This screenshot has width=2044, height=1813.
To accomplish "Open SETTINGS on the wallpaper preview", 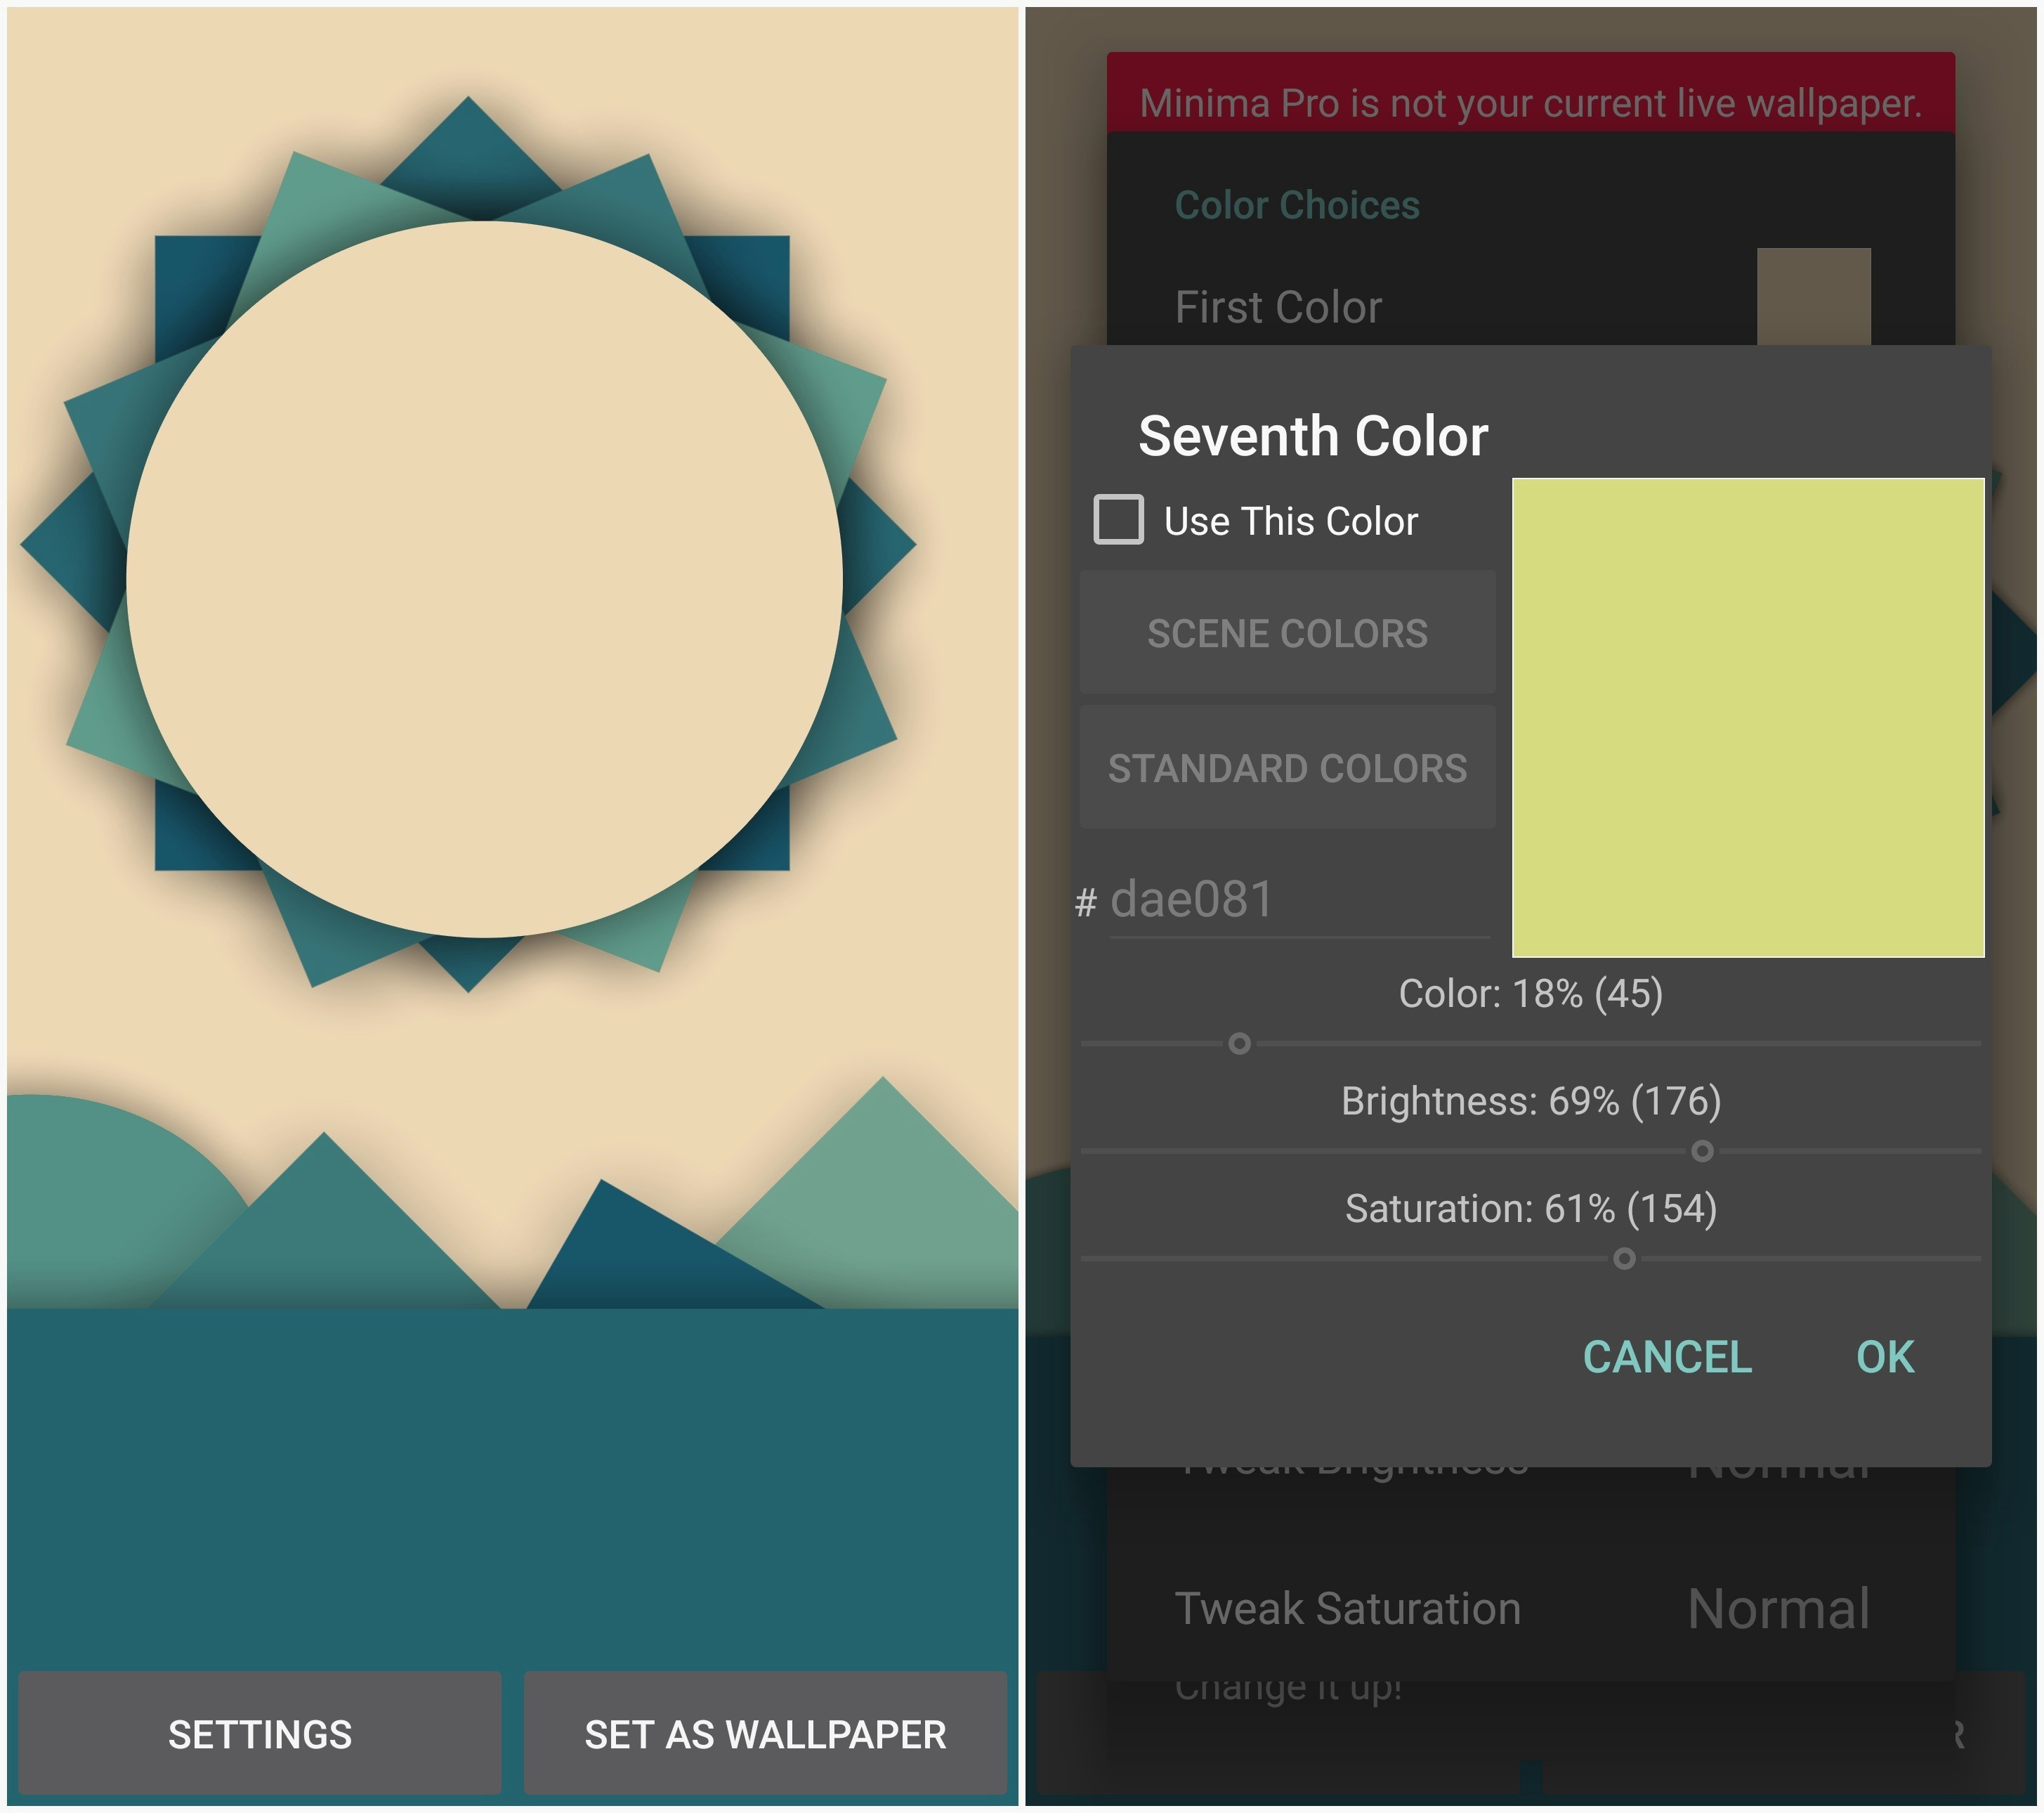I will point(259,1733).
